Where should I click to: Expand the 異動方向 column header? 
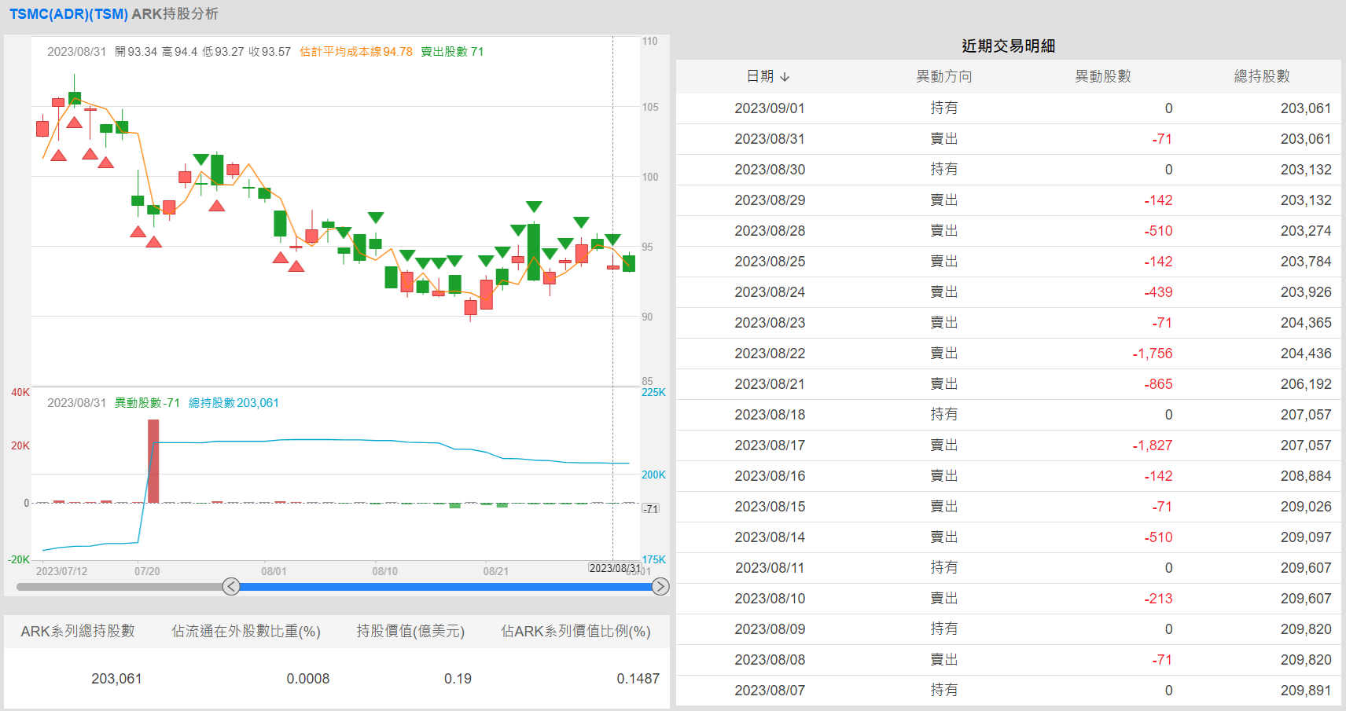tap(943, 76)
